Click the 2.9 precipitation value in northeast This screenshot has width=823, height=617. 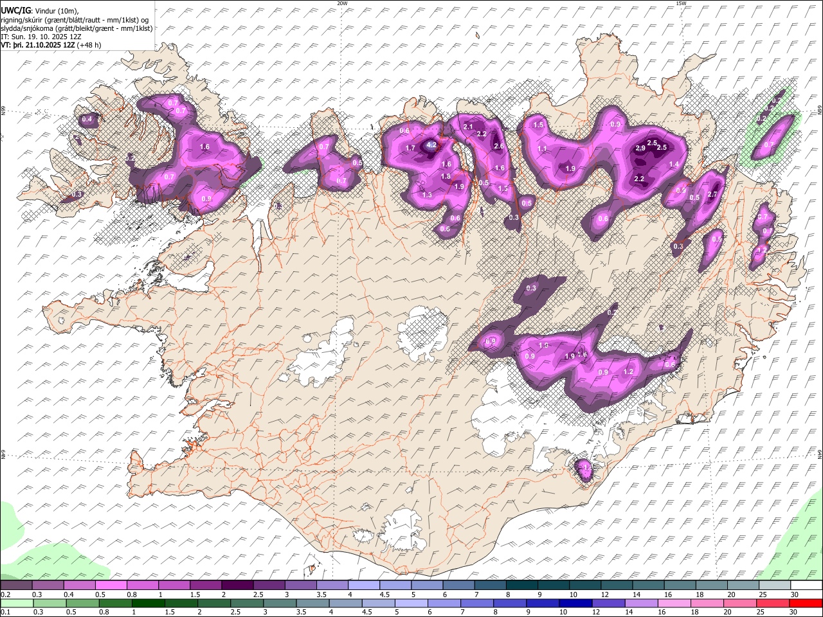tap(640, 148)
